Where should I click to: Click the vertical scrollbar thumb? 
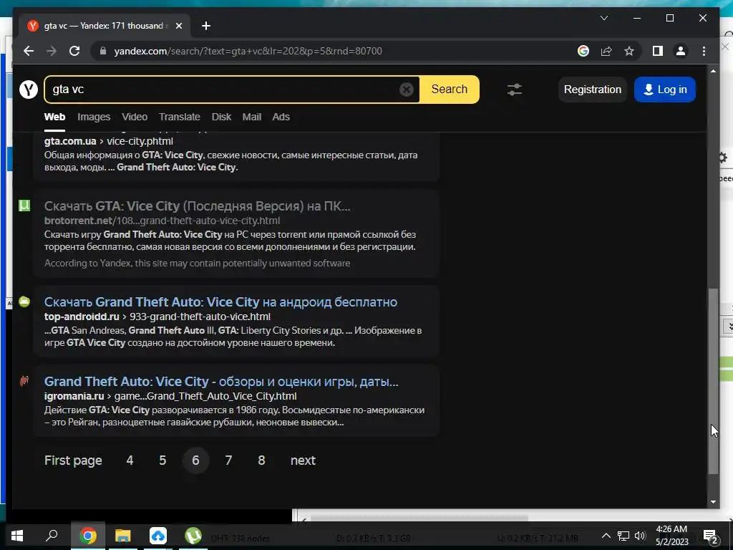click(713, 381)
